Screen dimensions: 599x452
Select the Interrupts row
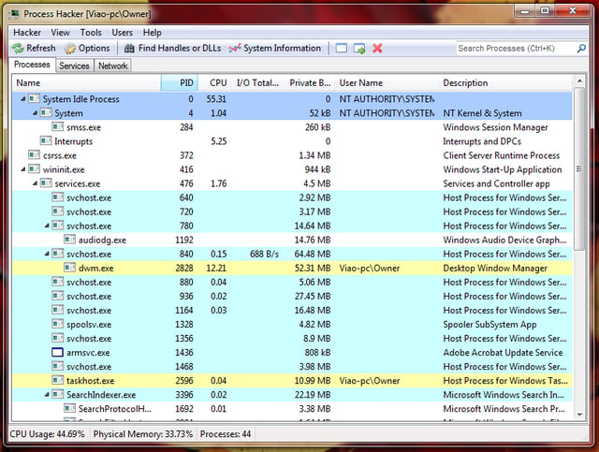coord(293,141)
